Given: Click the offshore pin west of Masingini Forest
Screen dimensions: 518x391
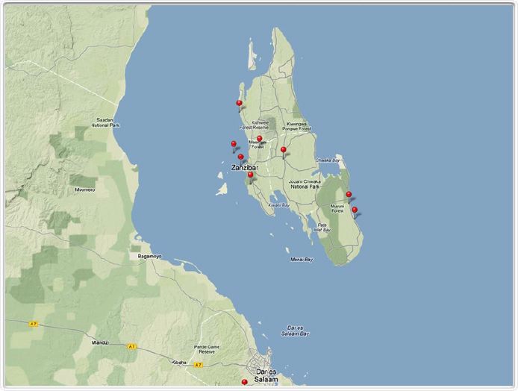Looking at the screenshot, I should click(x=233, y=144).
